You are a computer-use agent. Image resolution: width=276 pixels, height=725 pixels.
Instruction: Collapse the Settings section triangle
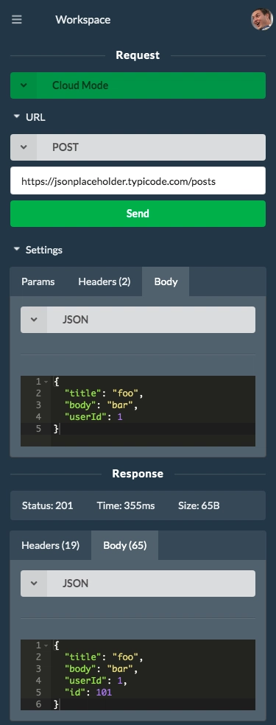(17, 249)
